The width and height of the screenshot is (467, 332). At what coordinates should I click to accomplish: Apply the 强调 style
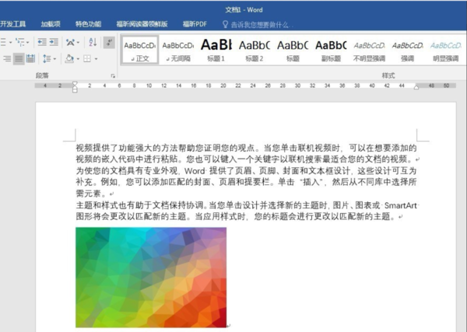407,50
